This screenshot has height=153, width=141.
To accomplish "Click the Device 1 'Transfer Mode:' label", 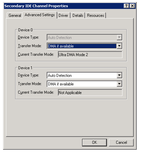I will click(x=30, y=84).
